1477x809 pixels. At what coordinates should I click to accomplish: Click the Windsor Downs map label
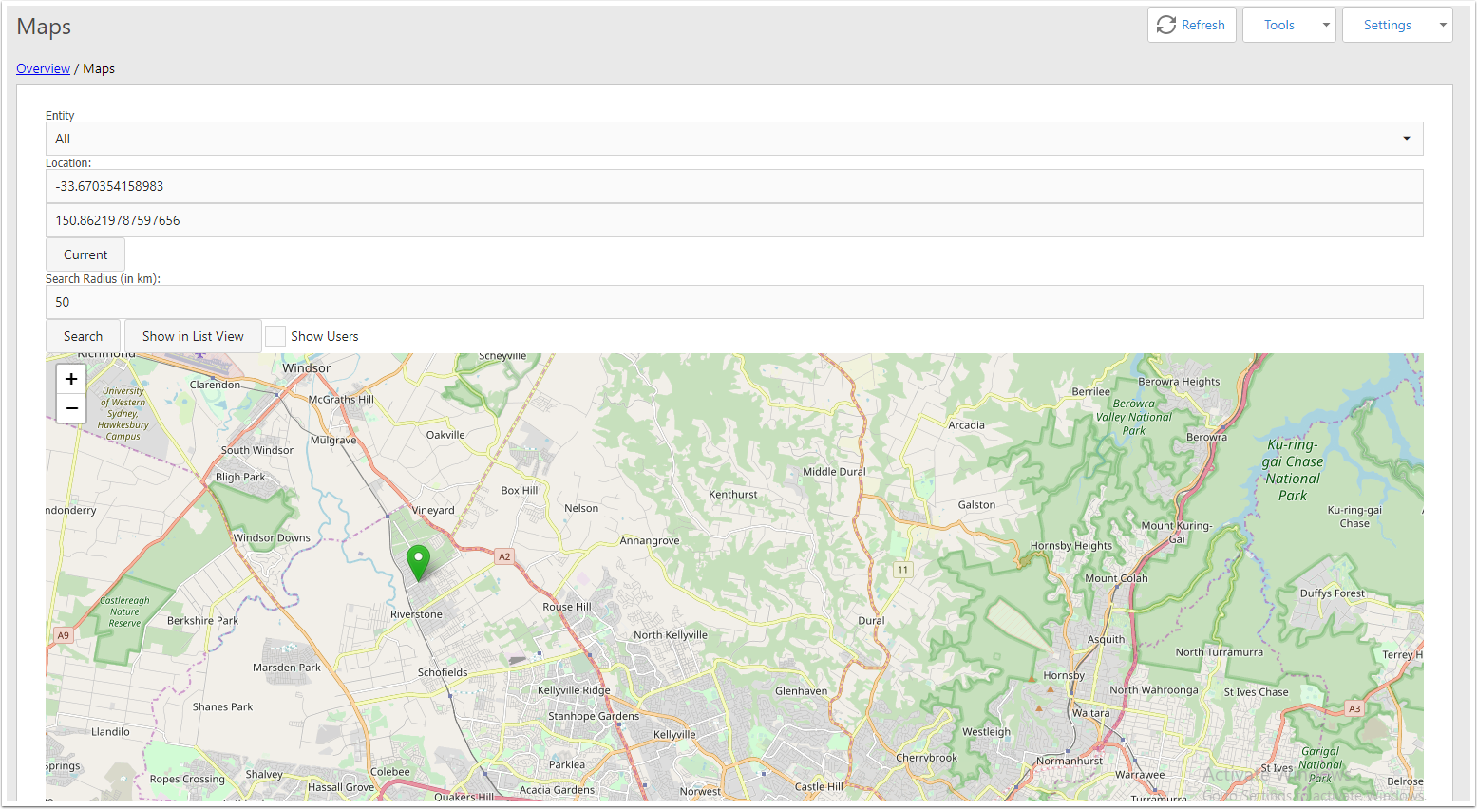(x=272, y=537)
